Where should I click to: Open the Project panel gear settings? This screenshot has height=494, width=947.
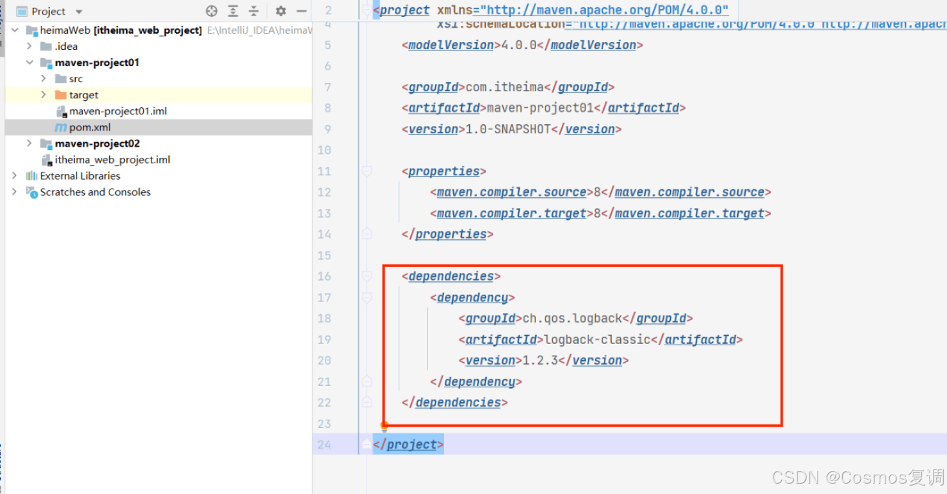pos(280,11)
